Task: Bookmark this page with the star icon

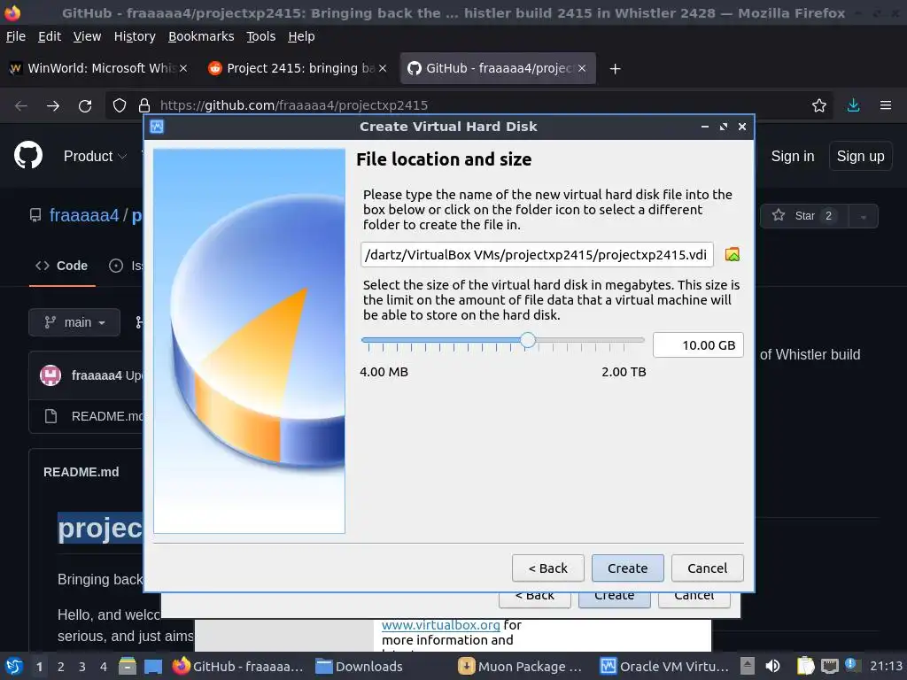Action: 818,105
